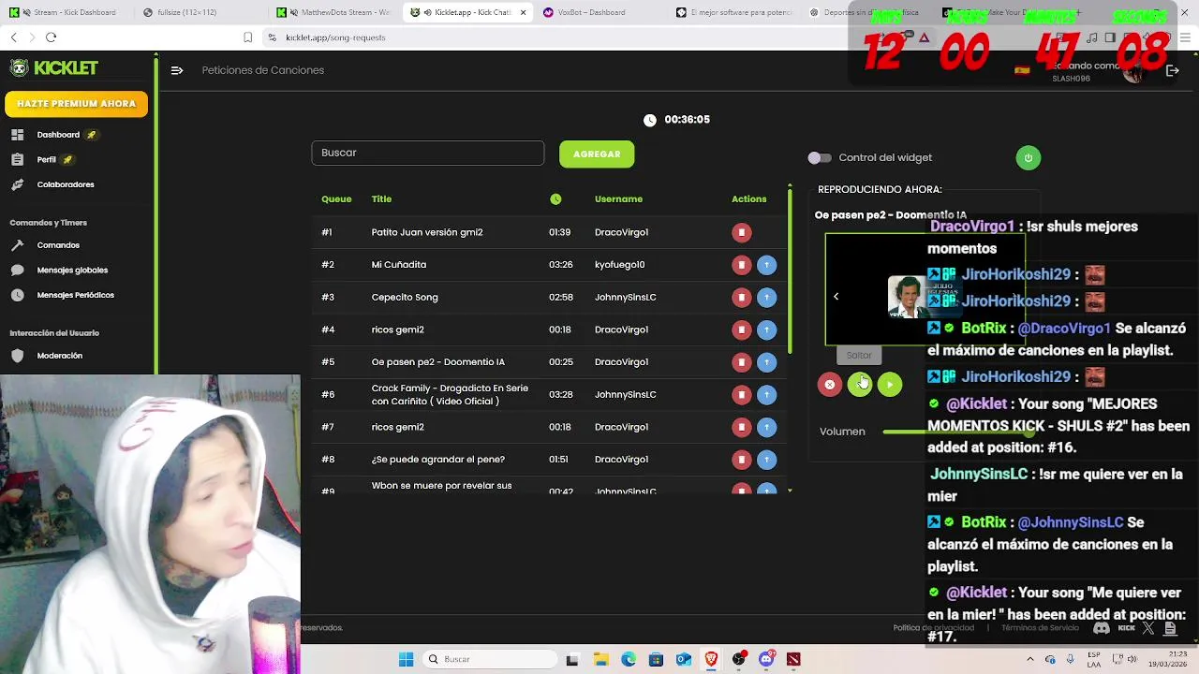Open the Dashboard sidebar item
The height and width of the screenshot is (674, 1199).
pos(58,135)
